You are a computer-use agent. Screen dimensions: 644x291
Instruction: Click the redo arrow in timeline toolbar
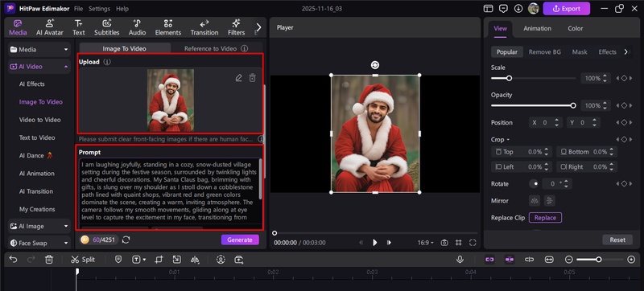31,260
